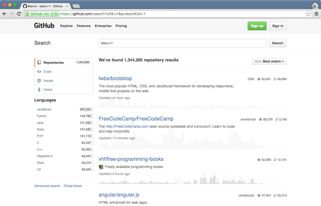Bookmark this page with the star icon
The width and height of the screenshot is (321, 206).
pyautogui.click(x=308, y=14)
